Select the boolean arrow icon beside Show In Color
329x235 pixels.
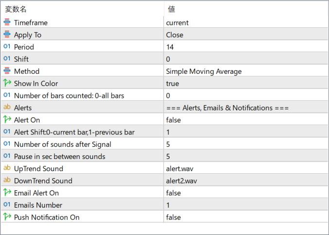(7, 83)
